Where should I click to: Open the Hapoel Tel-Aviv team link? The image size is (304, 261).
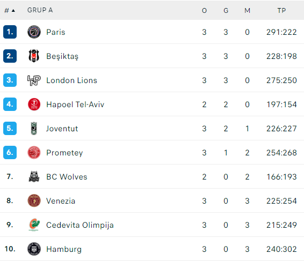[75, 105]
